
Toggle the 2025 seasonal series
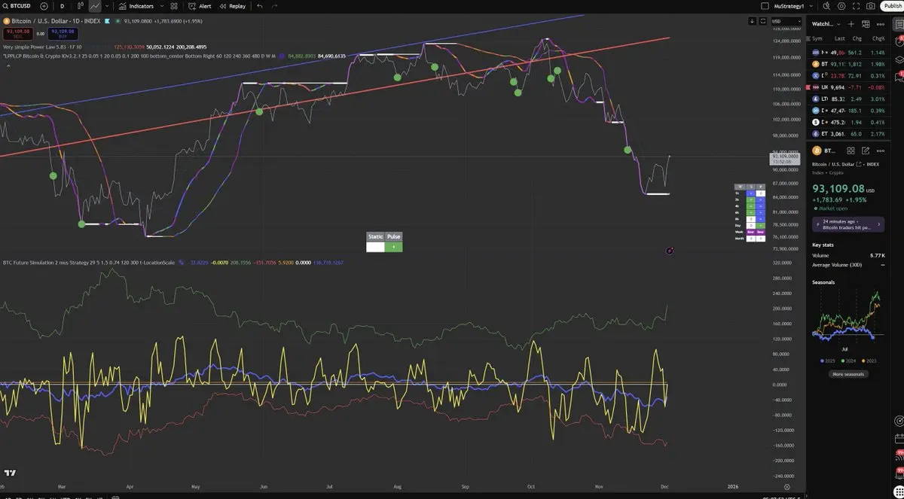(826, 361)
